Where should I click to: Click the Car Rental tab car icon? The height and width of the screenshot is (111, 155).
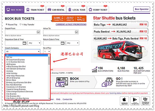[49, 10]
